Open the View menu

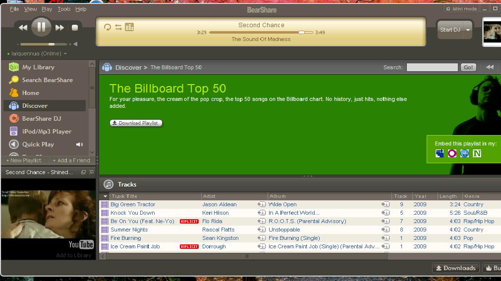30,9
